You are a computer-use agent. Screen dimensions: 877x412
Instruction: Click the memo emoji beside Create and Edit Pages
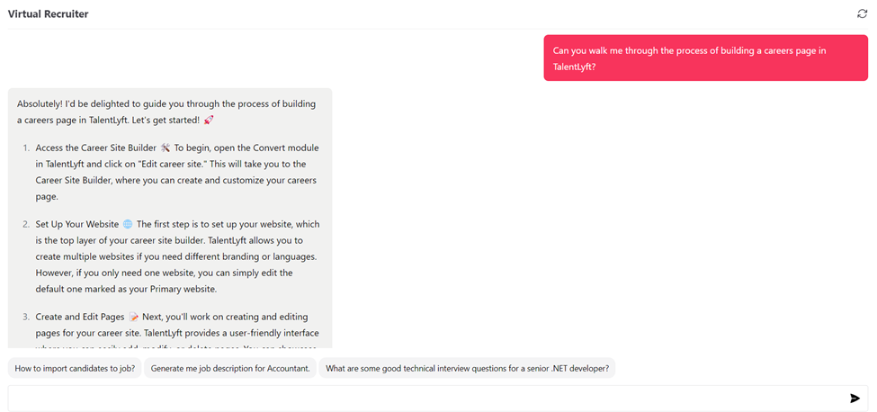coord(133,317)
